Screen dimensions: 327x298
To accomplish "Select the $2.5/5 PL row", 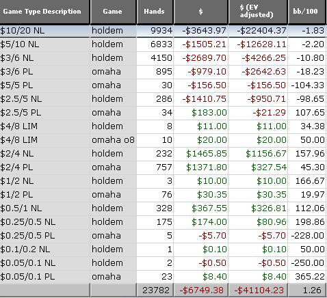I will pos(163,113).
